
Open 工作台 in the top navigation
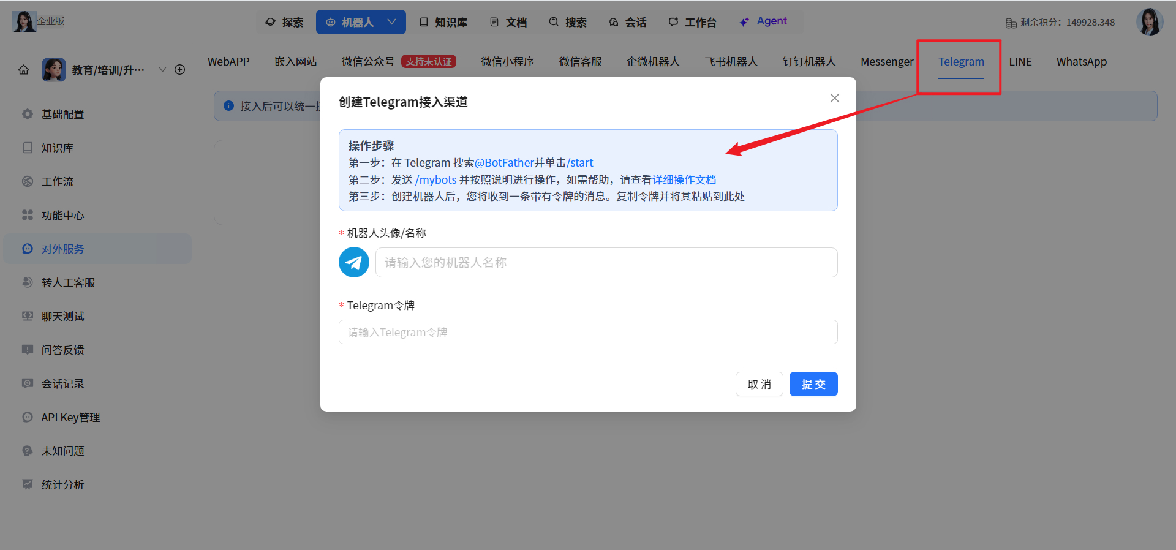pyautogui.click(x=692, y=22)
